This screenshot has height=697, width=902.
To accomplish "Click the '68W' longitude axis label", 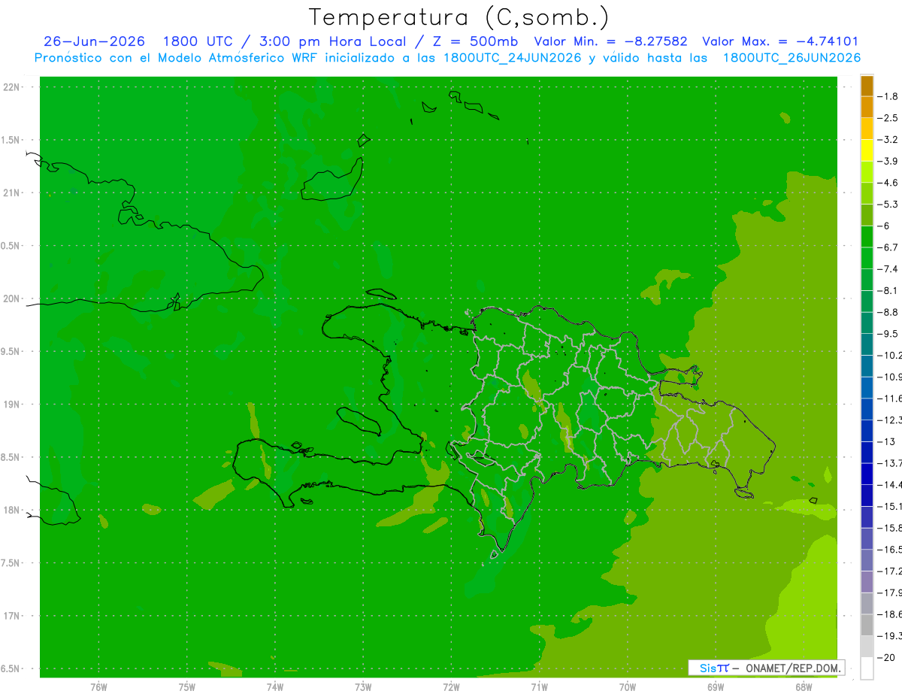I will pos(804,686).
